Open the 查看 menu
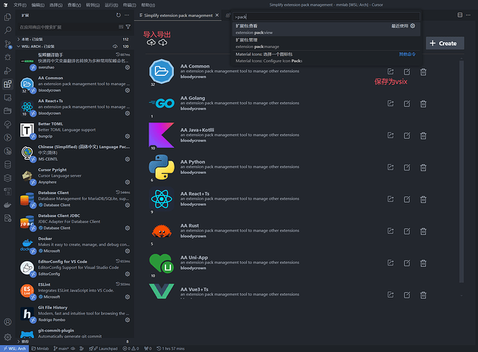 coord(74,5)
